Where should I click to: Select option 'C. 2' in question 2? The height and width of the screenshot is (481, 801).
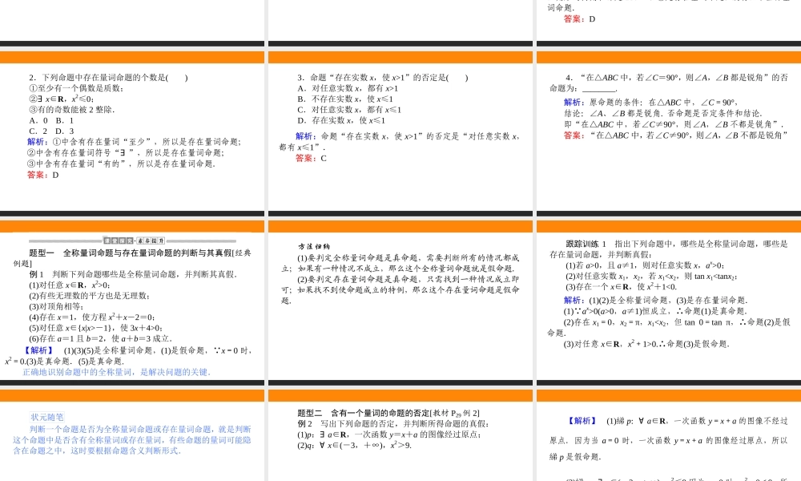(x=38, y=131)
